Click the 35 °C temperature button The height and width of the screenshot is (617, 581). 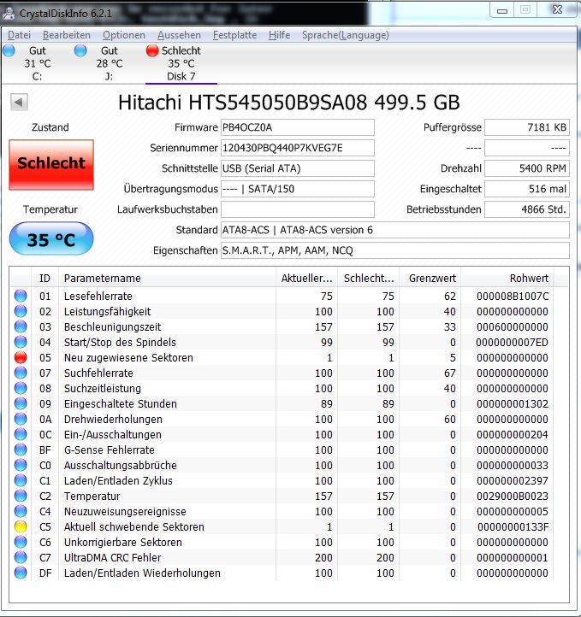(51, 238)
